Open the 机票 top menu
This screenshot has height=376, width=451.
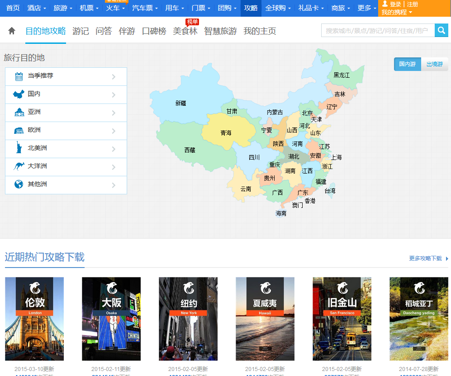pos(89,8)
